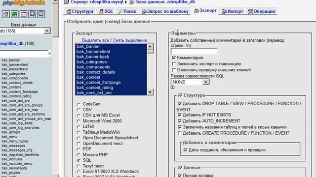
Task: Go to the Импорт tab
Action: [x=233, y=11]
